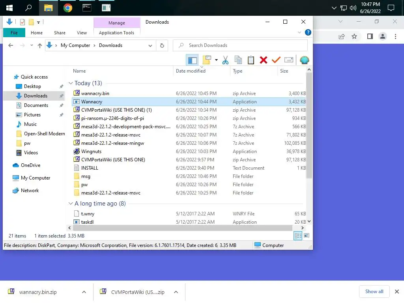Sort by the Date modified column header
The image size is (404, 303).
click(x=191, y=71)
